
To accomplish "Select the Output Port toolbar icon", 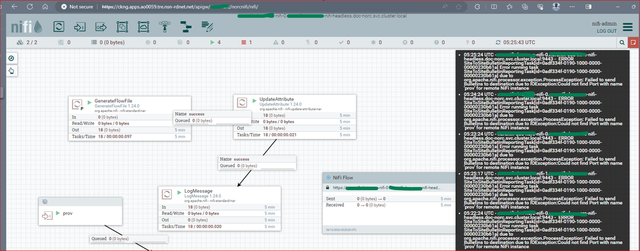I will pyautogui.click(x=101, y=27).
